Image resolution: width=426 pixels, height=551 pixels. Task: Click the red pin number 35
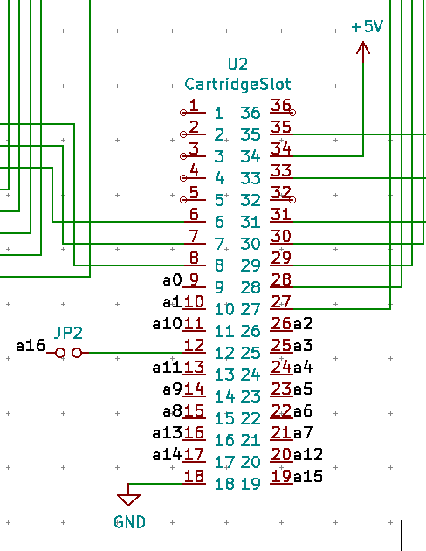coord(281,127)
